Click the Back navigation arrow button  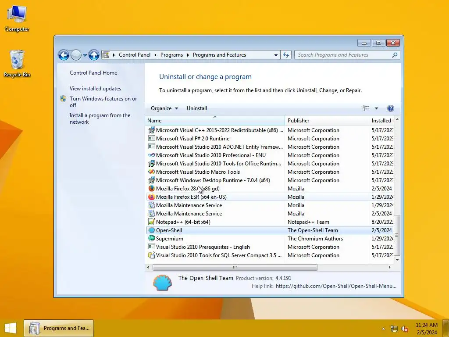click(64, 55)
